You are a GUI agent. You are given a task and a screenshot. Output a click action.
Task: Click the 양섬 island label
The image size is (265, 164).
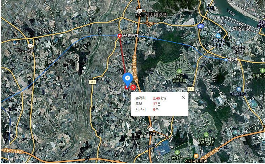pos(210,8)
